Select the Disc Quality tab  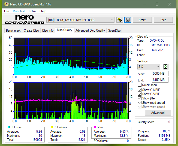(65, 30)
